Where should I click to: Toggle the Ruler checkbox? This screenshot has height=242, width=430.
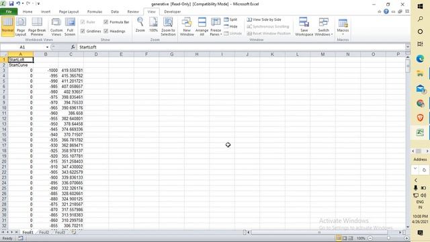click(x=83, y=22)
